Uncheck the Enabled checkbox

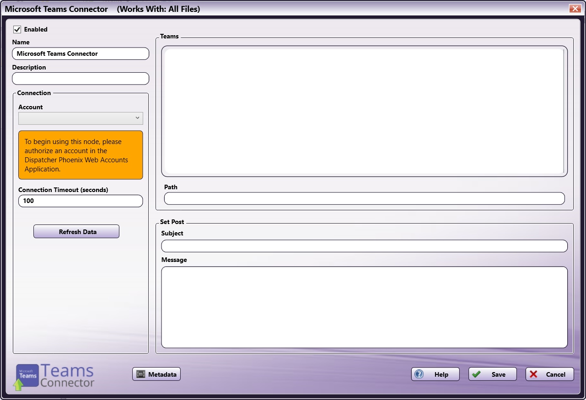click(x=17, y=29)
